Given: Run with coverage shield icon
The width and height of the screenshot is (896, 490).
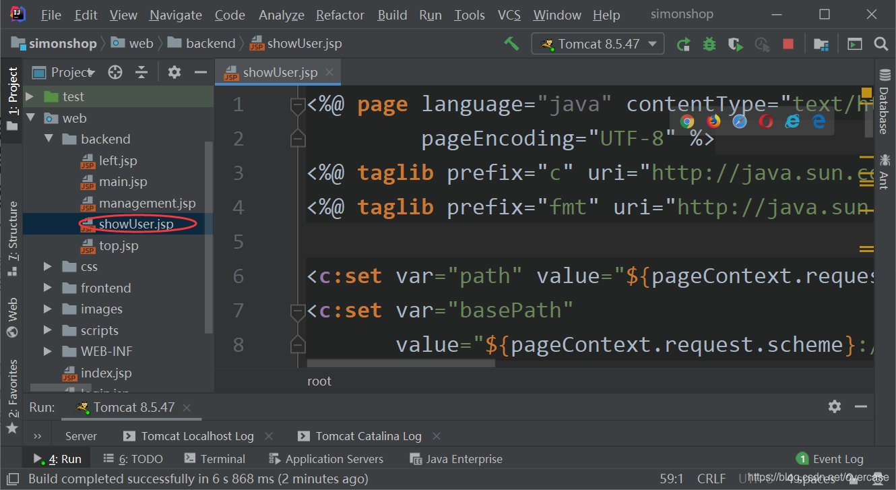Looking at the screenshot, I should click(736, 44).
